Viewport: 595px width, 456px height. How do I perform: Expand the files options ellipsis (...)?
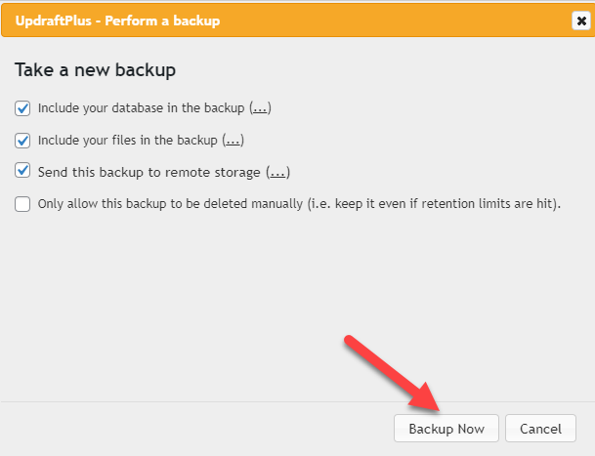[x=233, y=141]
